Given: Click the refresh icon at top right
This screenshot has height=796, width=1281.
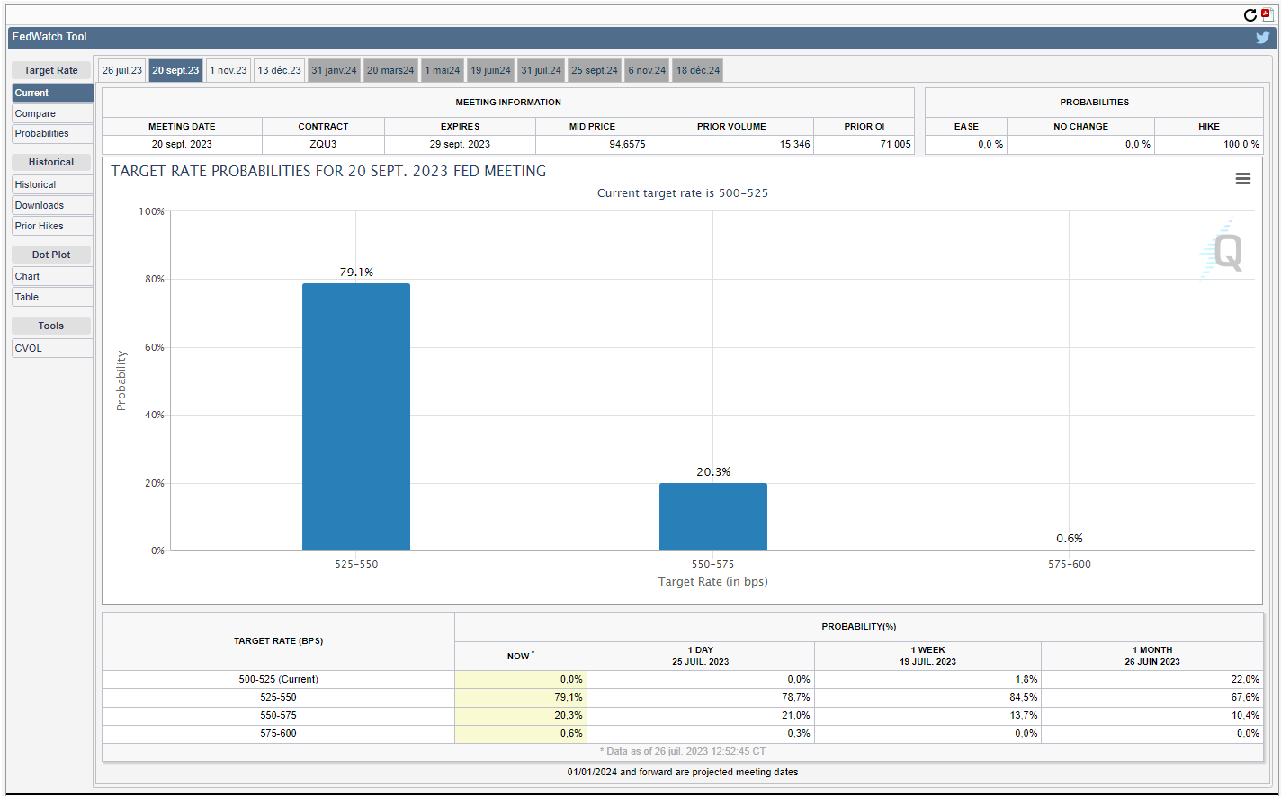Looking at the screenshot, I should click(1250, 14).
